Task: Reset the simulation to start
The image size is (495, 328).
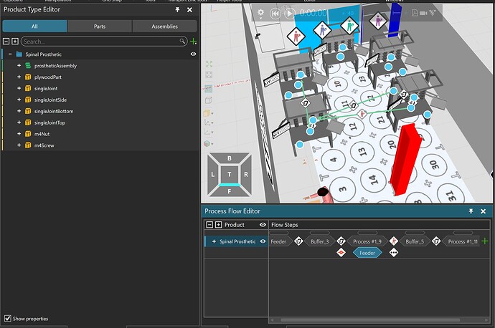Action: point(275,13)
